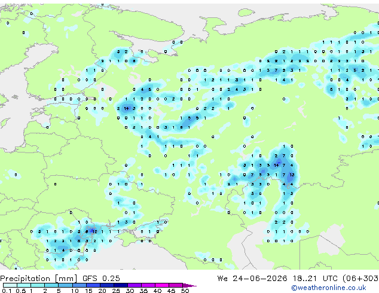Viewport: 379px width, 293px height.
Task: Click the legend label "40"
Action: (x=157, y=291)
